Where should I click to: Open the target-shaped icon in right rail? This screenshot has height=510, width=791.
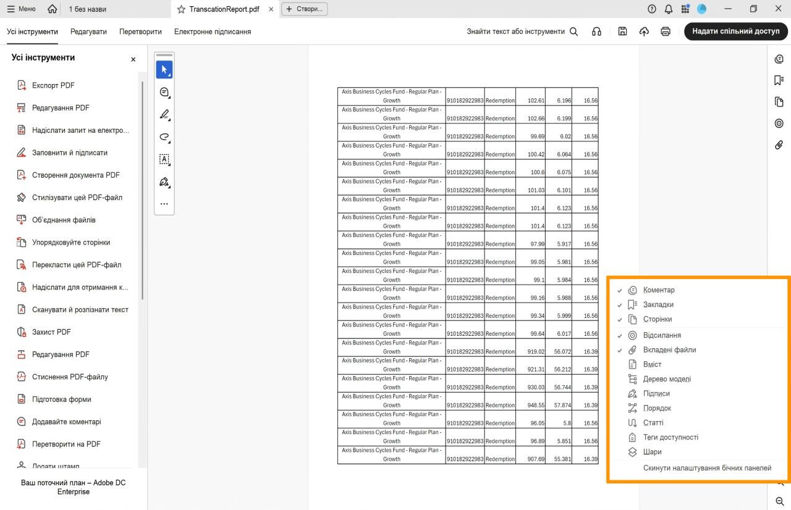(x=779, y=123)
